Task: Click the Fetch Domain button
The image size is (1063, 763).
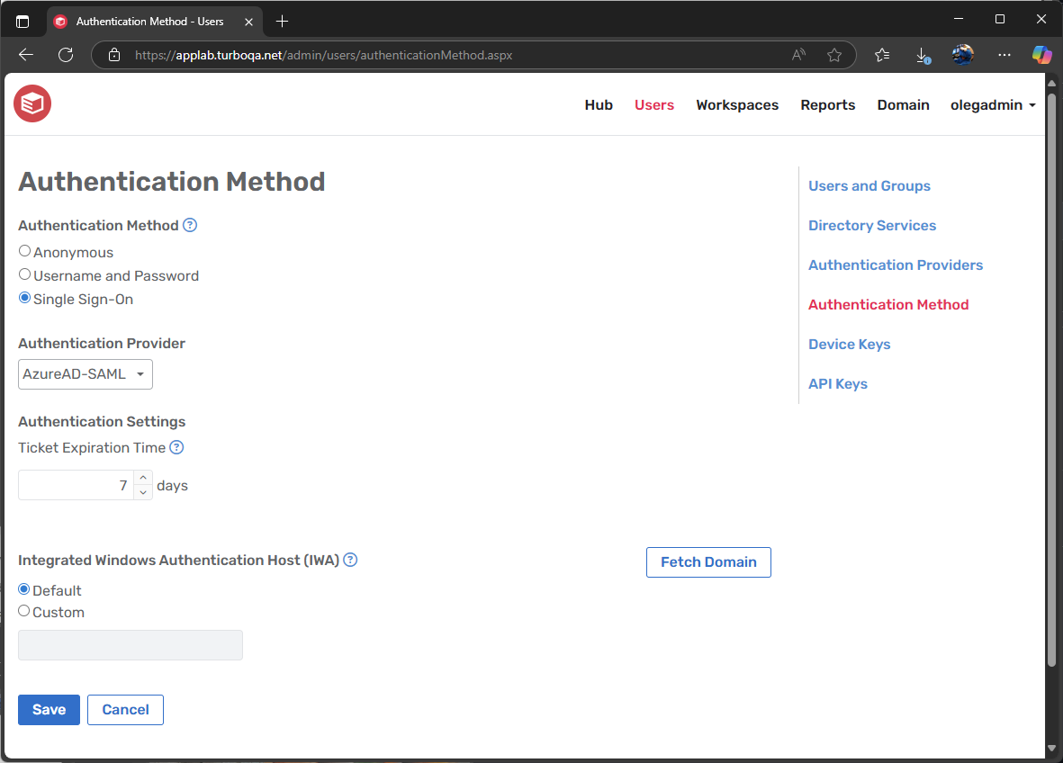Action: coord(708,561)
